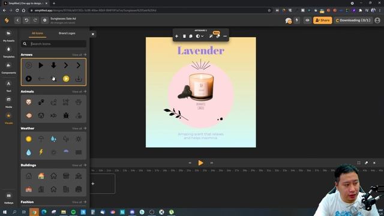The height and width of the screenshot is (216, 384).
Task: Add a new scene in timeline
Action: point(93,184)
